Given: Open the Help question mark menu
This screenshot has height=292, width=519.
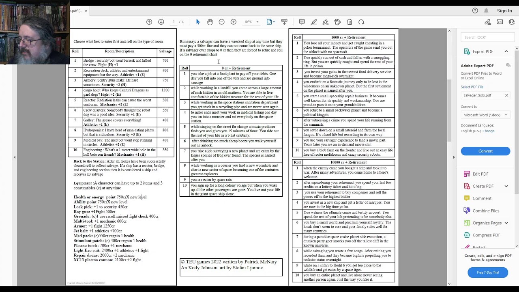Looking at the screenshot, I should (x=475, y=11).
